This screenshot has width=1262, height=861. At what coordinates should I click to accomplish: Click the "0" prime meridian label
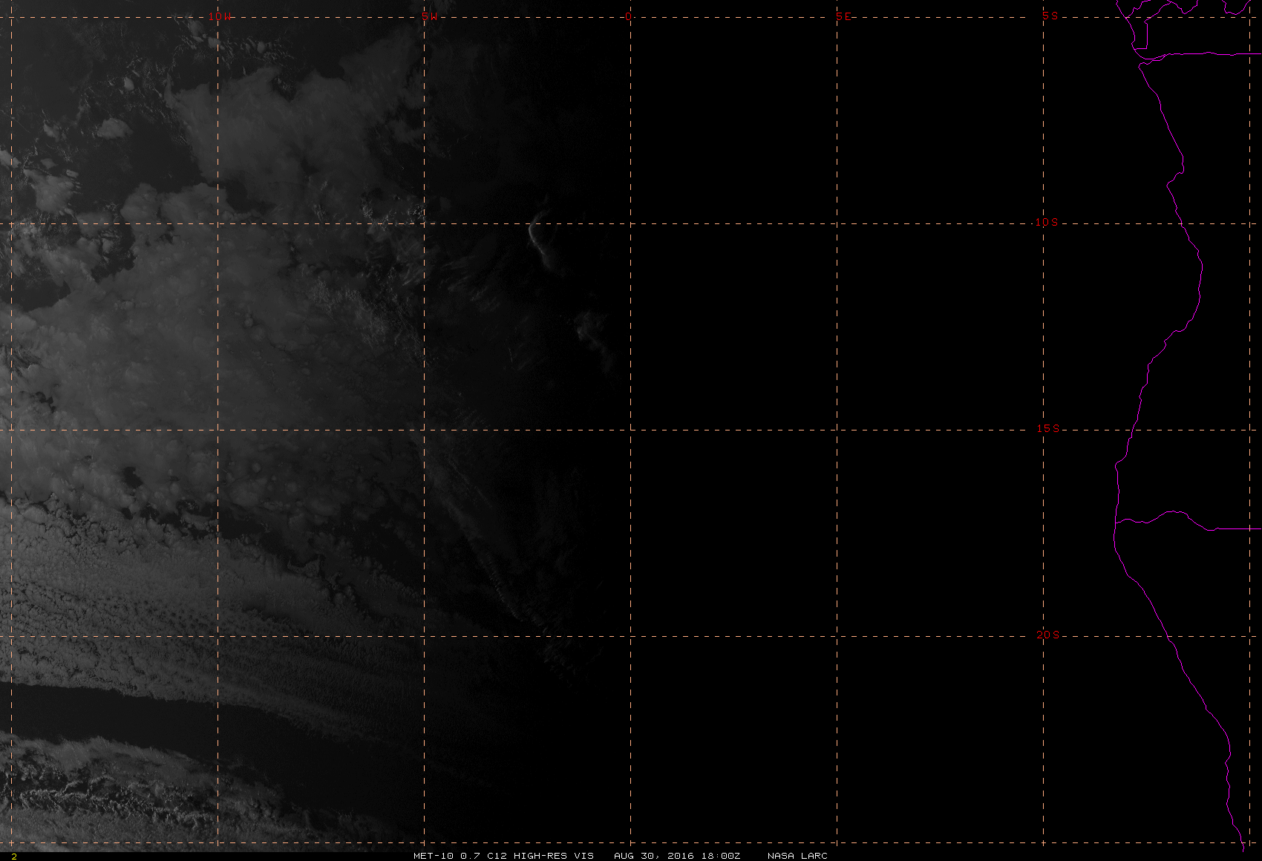click(x=629, y=16)
